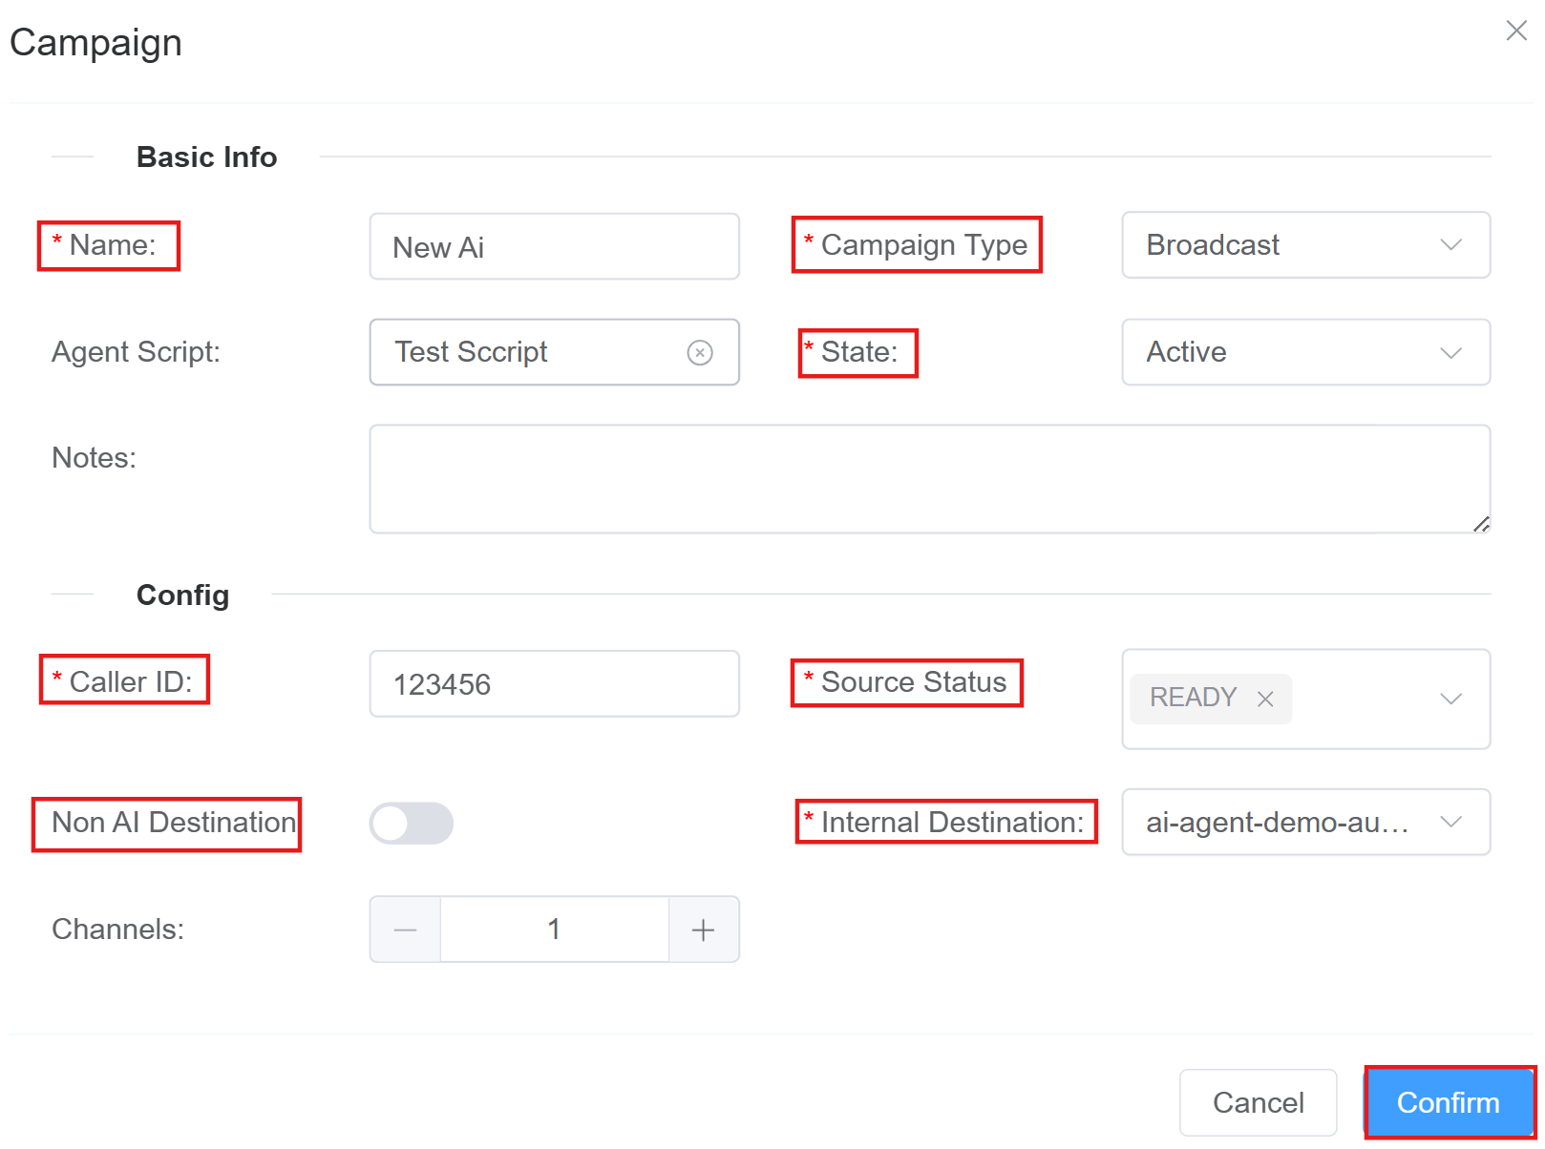Click the Config section header
This screenshot has width=1545, height=1149.
[x=182, y=595]
